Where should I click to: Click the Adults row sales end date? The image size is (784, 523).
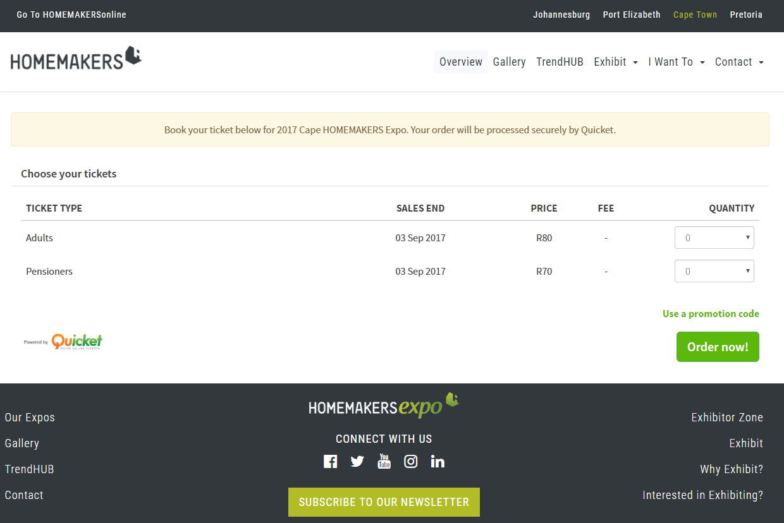[x=420, y=238]
